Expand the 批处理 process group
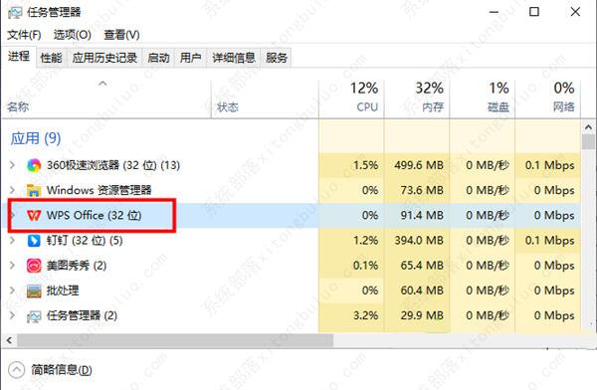Viewport: 597px width, 390px height. [12, 291]
